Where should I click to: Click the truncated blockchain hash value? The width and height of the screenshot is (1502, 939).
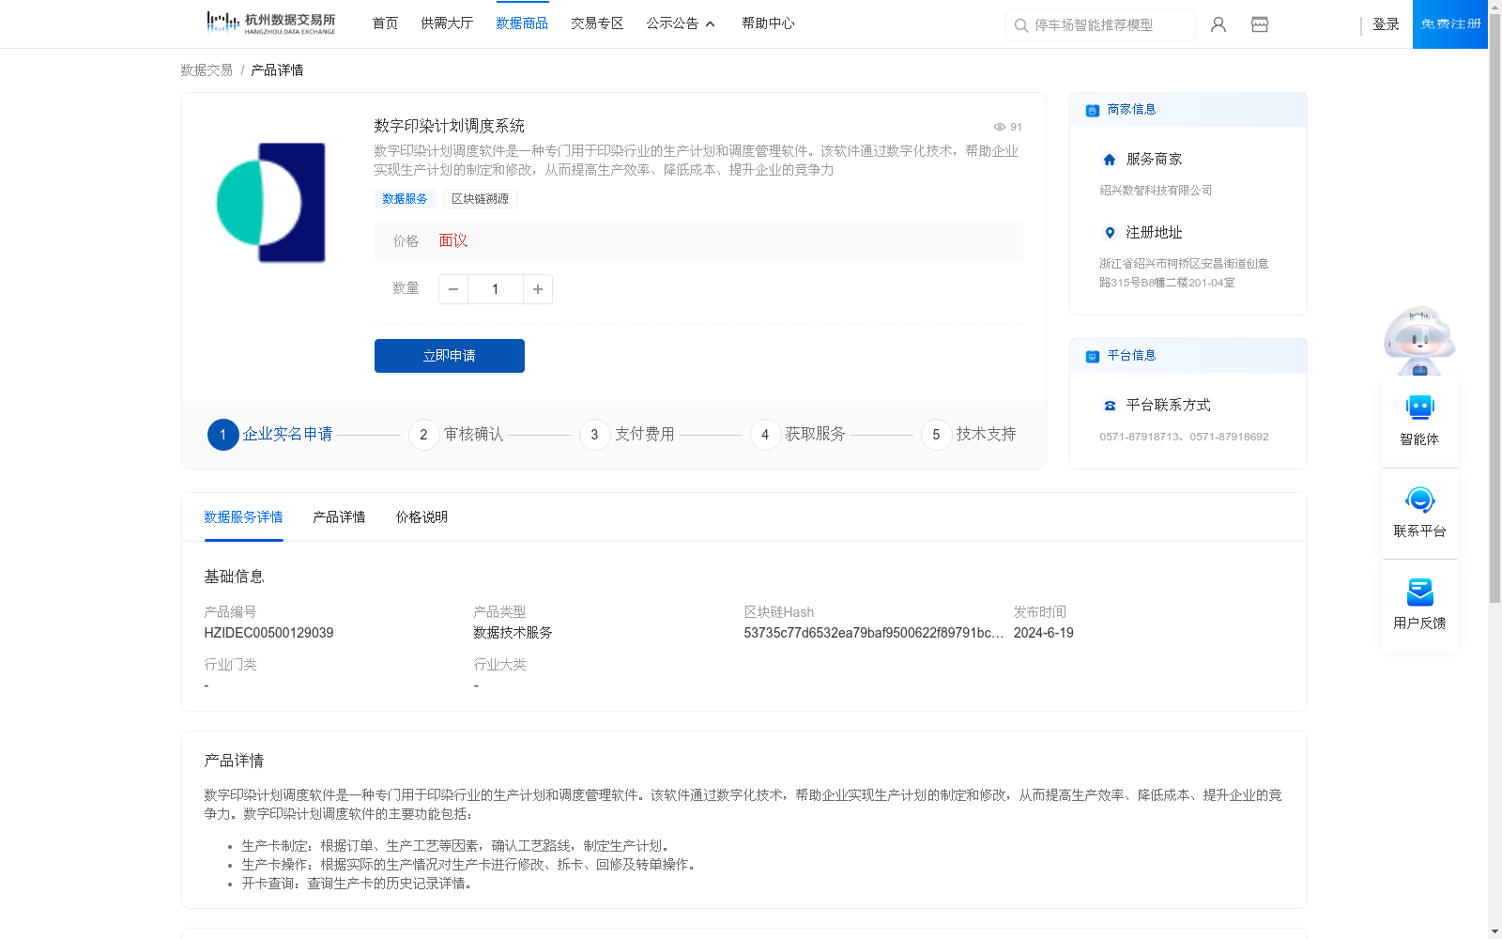click(x=874, y=634)
